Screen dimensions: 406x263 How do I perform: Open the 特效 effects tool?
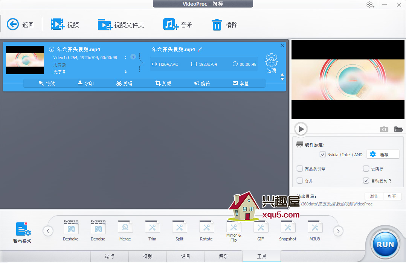coord(47,83)
